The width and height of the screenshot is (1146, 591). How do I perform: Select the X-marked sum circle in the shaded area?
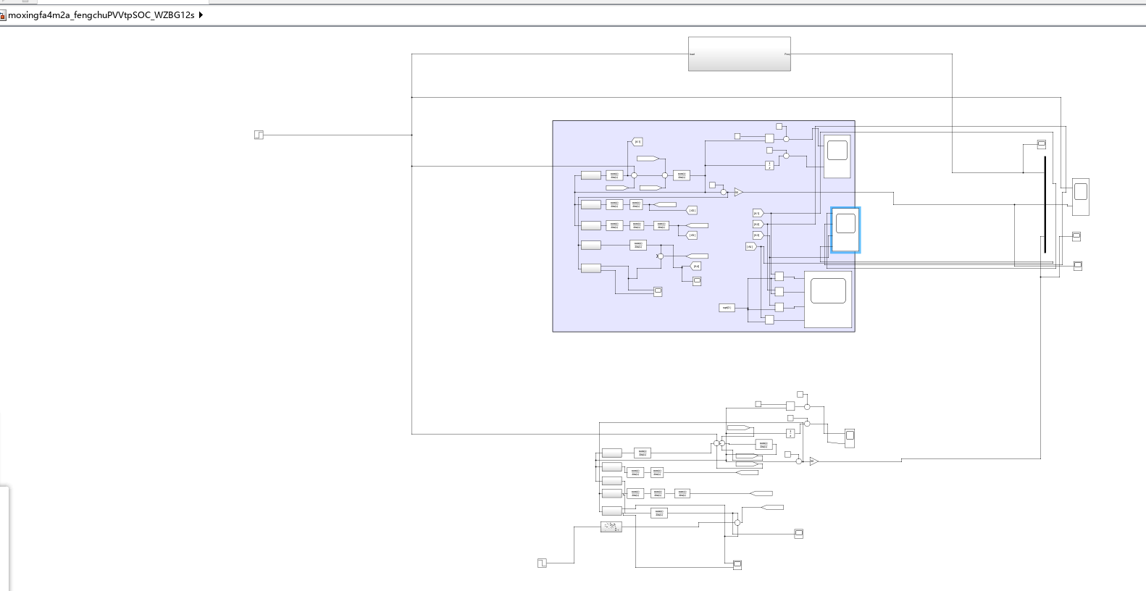(x=660, y=256)
